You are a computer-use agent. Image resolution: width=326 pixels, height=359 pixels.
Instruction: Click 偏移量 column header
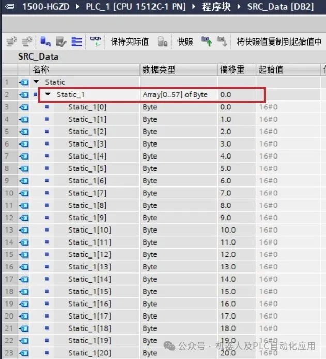tap(237, 69)
